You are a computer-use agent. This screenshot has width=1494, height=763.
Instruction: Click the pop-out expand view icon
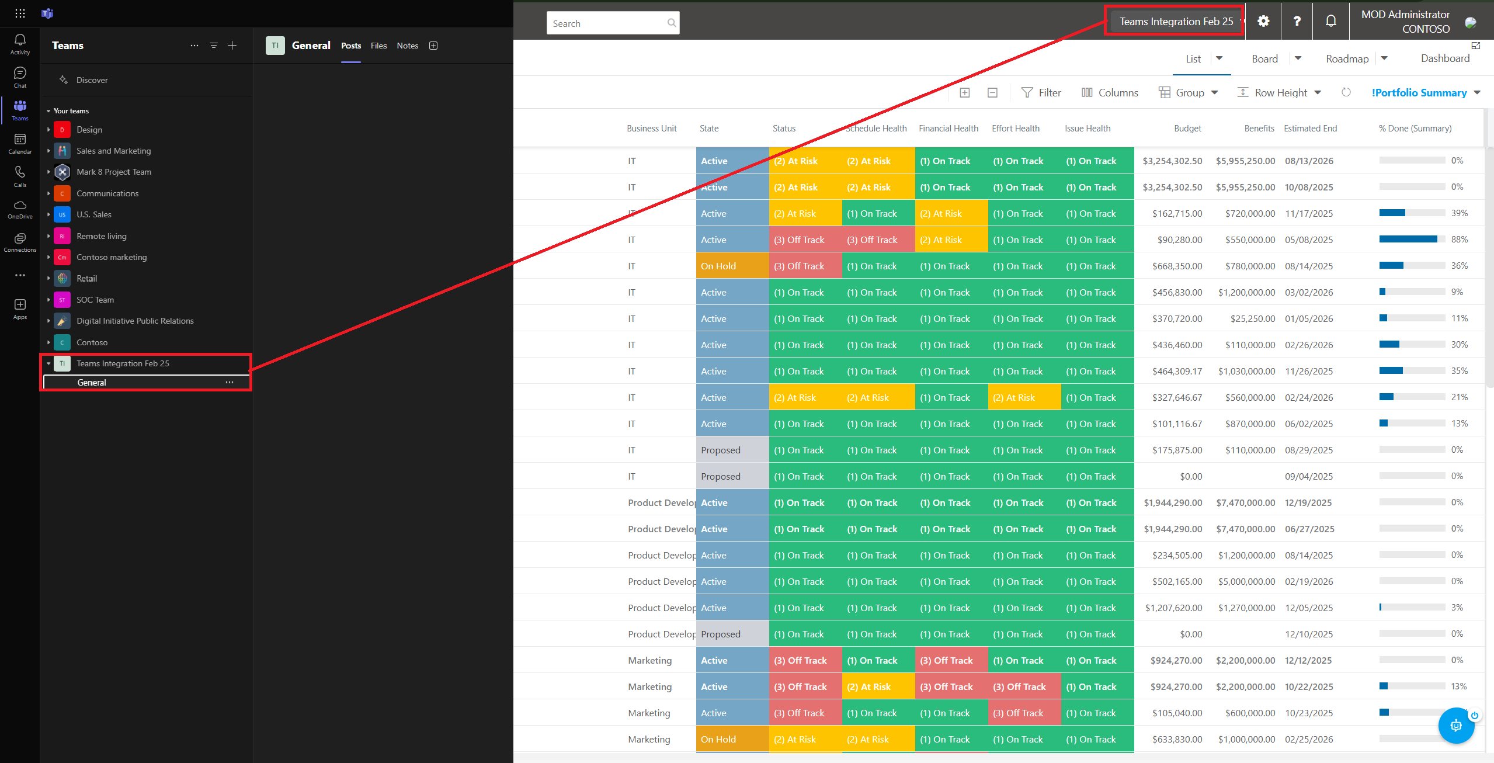click(x=1476, y=46)
